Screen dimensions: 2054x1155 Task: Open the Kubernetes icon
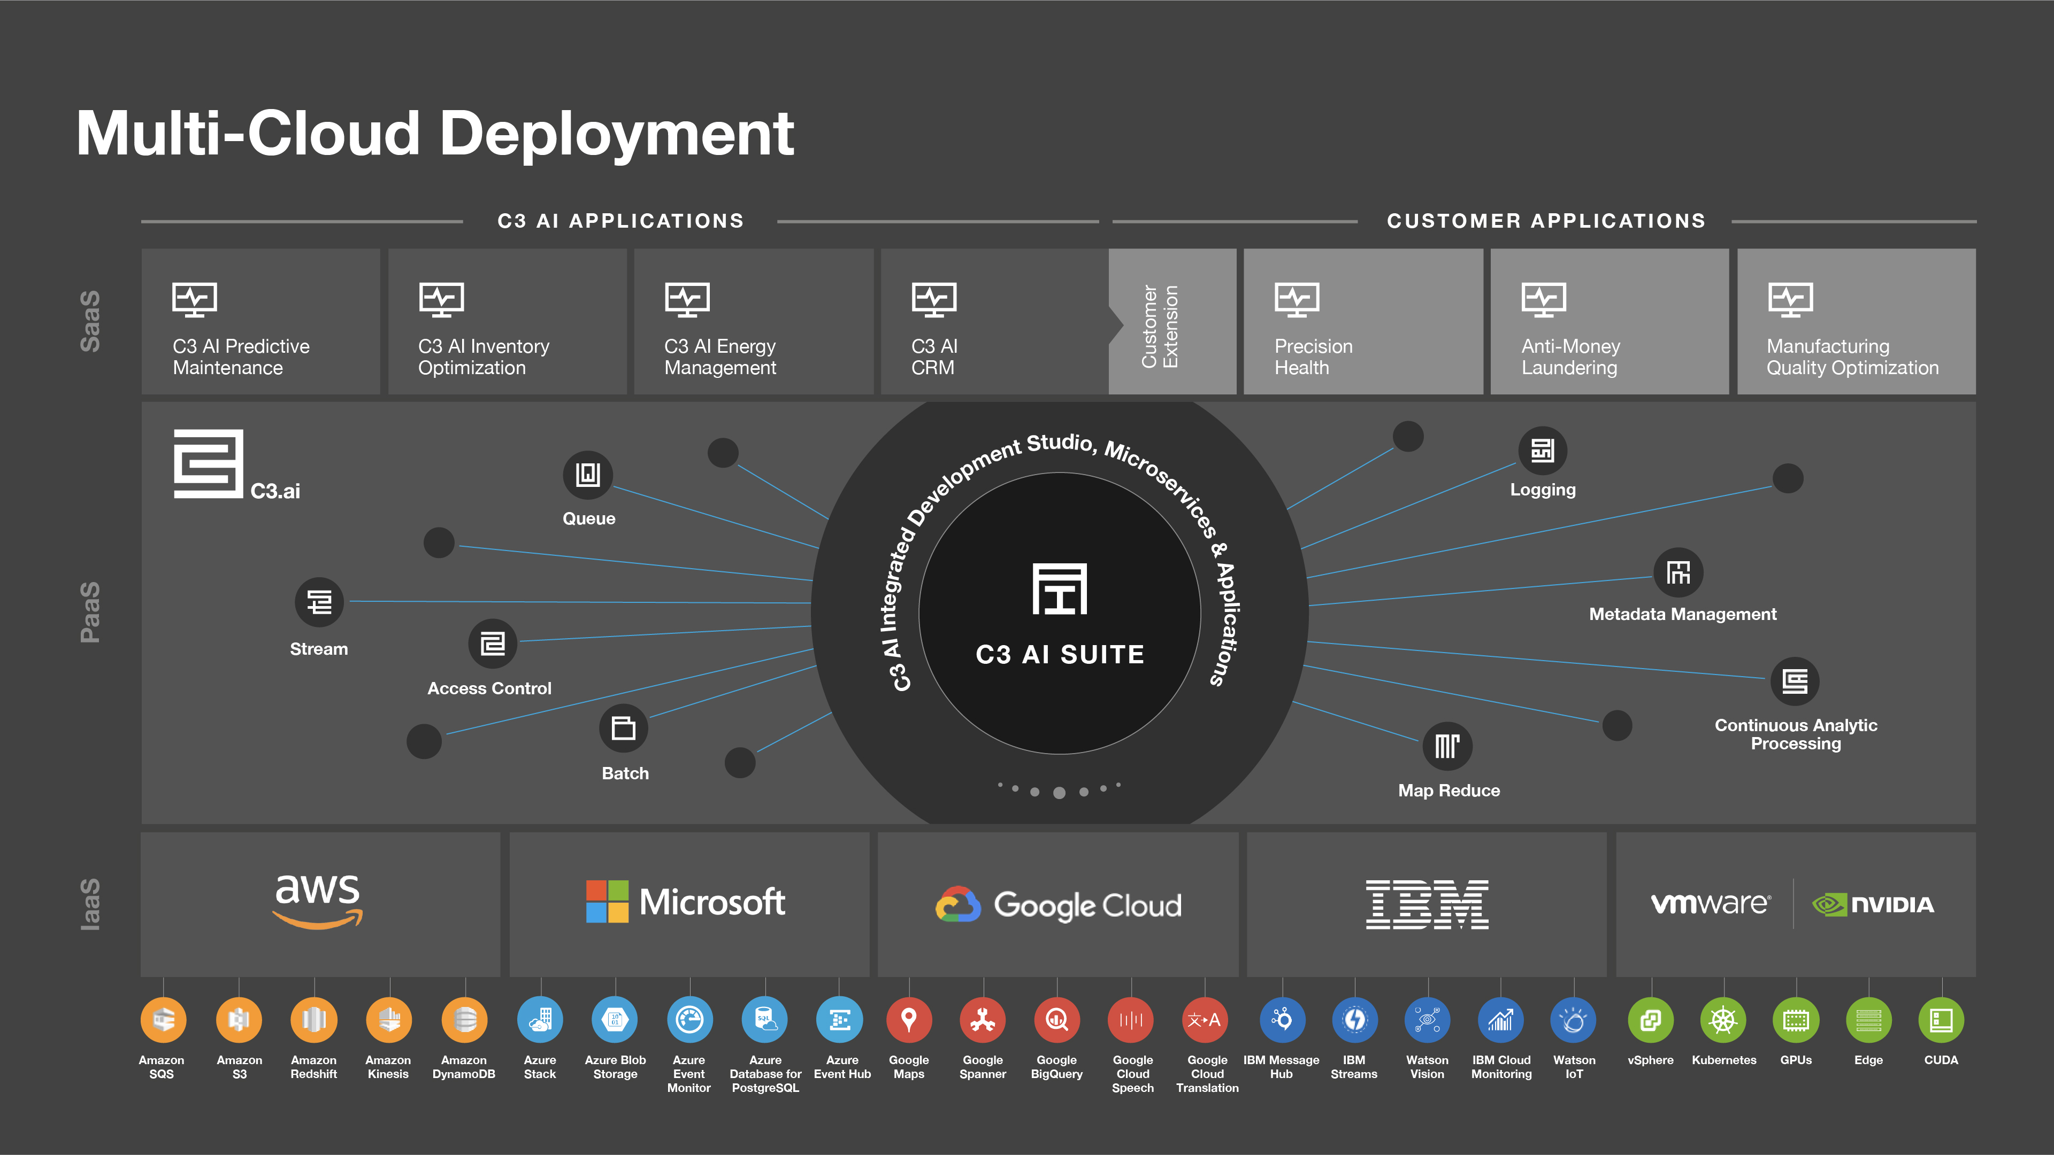click(x=1723, y=1020)
